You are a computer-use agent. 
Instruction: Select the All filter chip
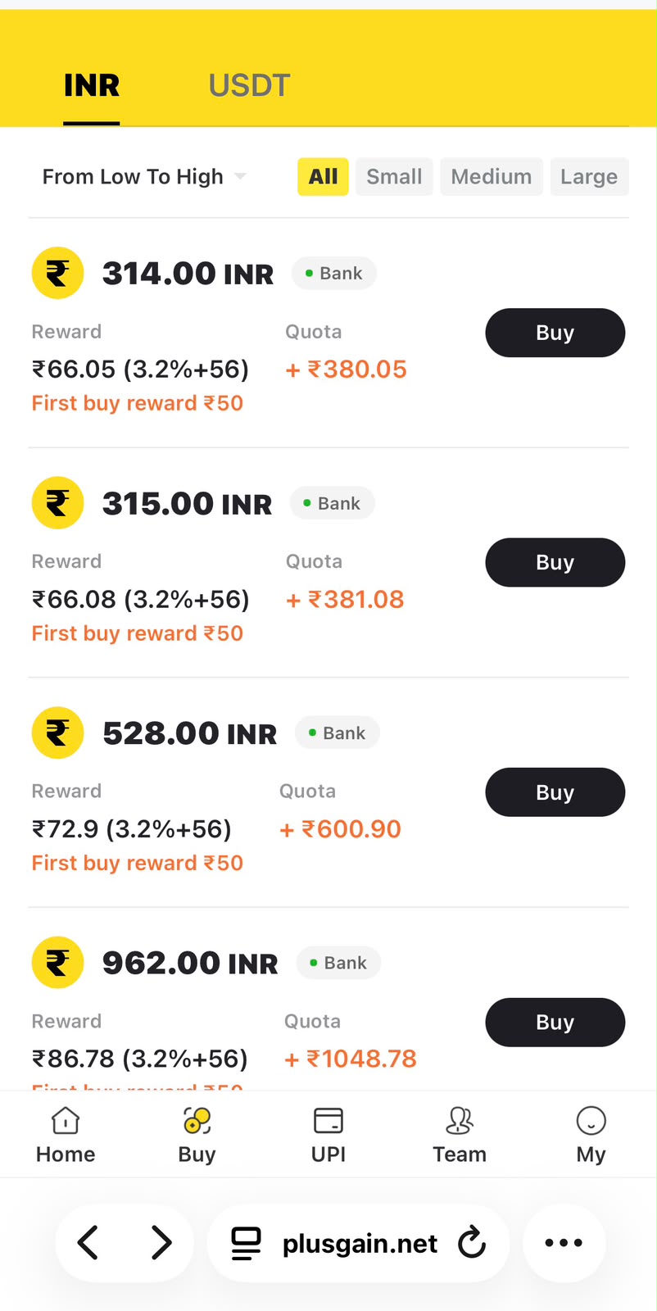click(x=323, y=176)
